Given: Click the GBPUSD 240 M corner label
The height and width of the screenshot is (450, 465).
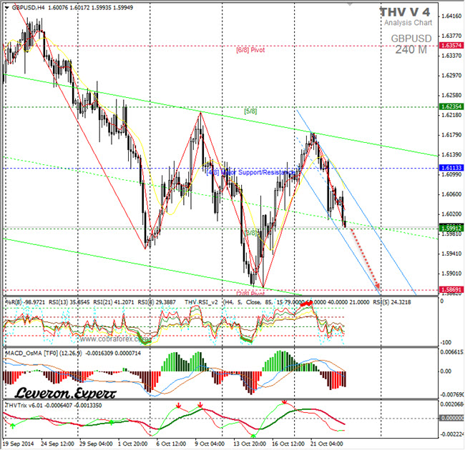Looking at the screenshot, I should [411, 44].
